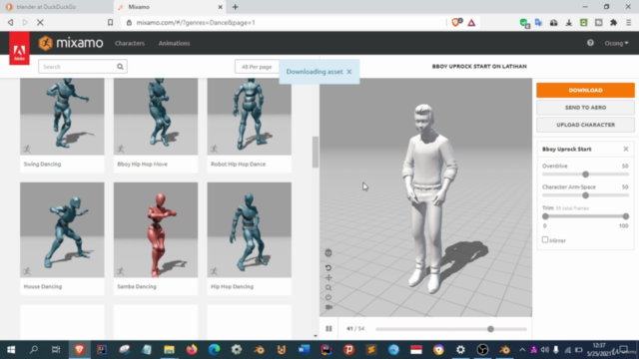Click the orbit camera icon

tap(328, 297)
